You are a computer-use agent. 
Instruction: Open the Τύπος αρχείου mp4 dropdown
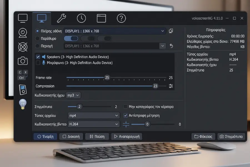click(x=94, y=116)
